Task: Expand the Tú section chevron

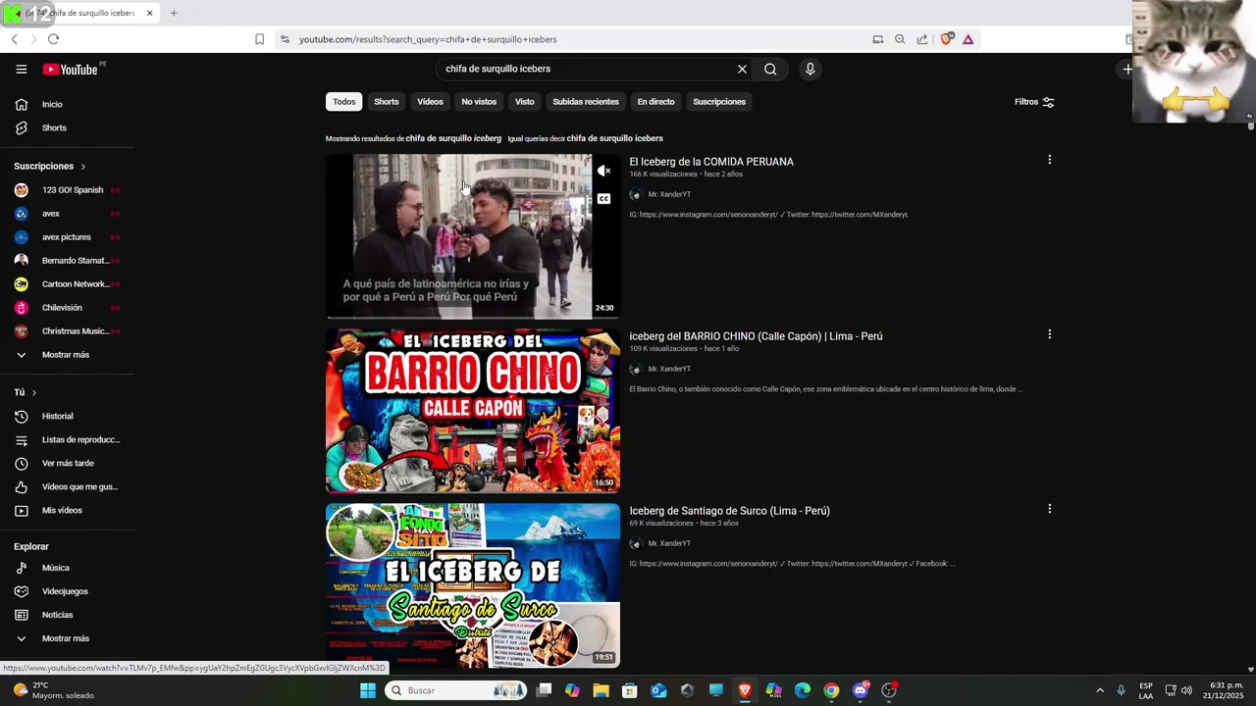Action: click(x=34, y=392)
